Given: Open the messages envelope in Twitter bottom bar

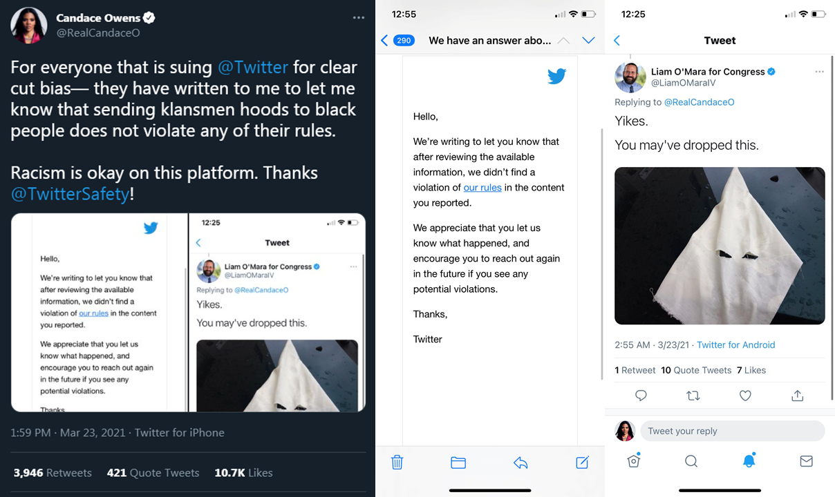Looking at the screenshot, I should tap(806, 461).
